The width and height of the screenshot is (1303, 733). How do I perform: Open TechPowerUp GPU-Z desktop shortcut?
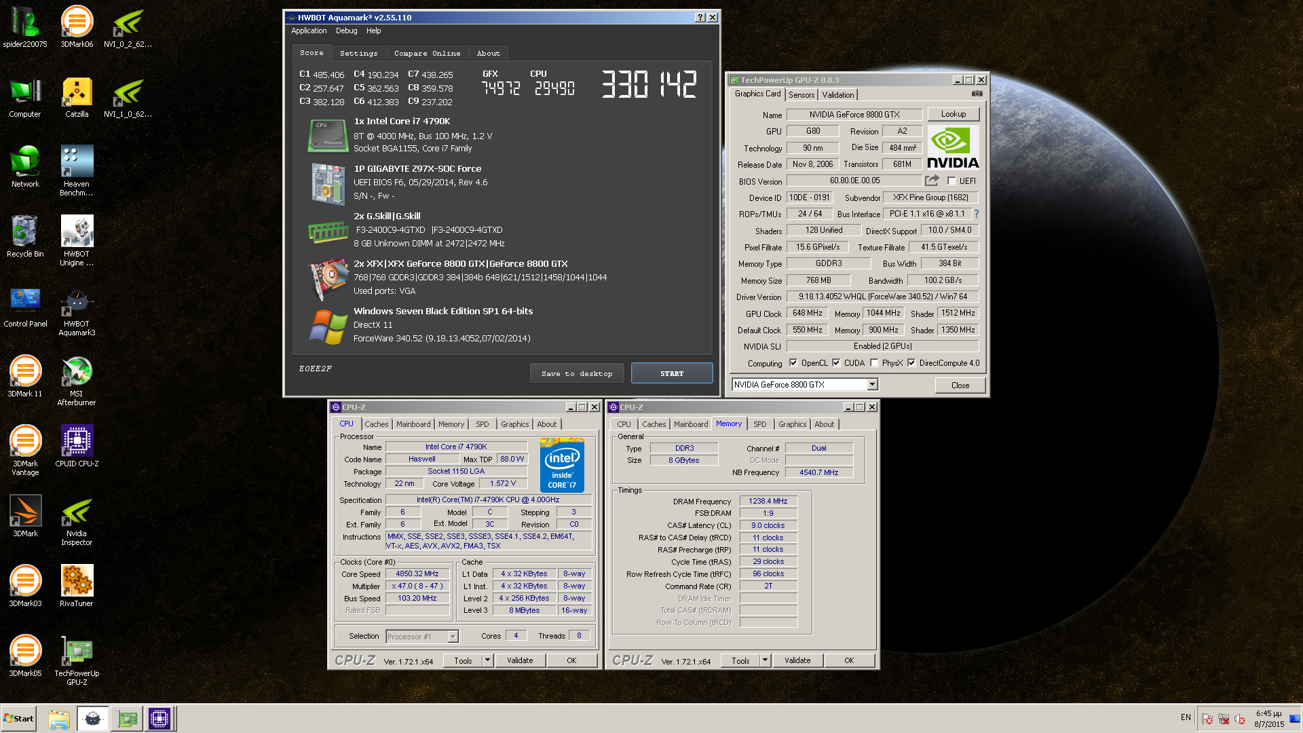[77, 660]
